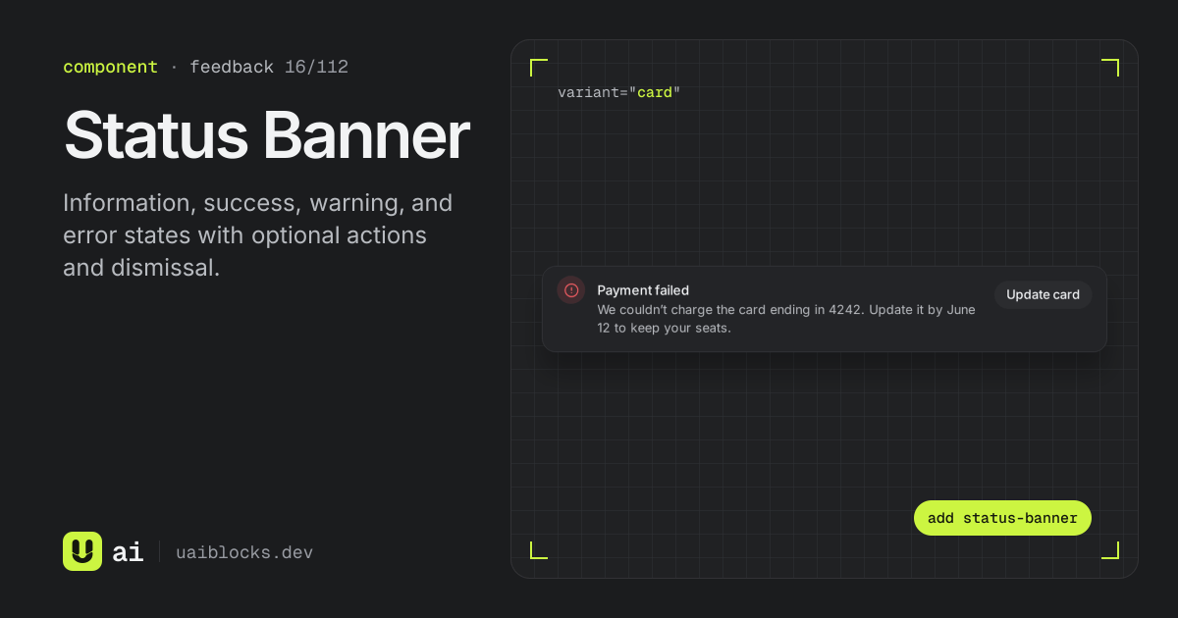Click the Update card button

(1043, 294)
